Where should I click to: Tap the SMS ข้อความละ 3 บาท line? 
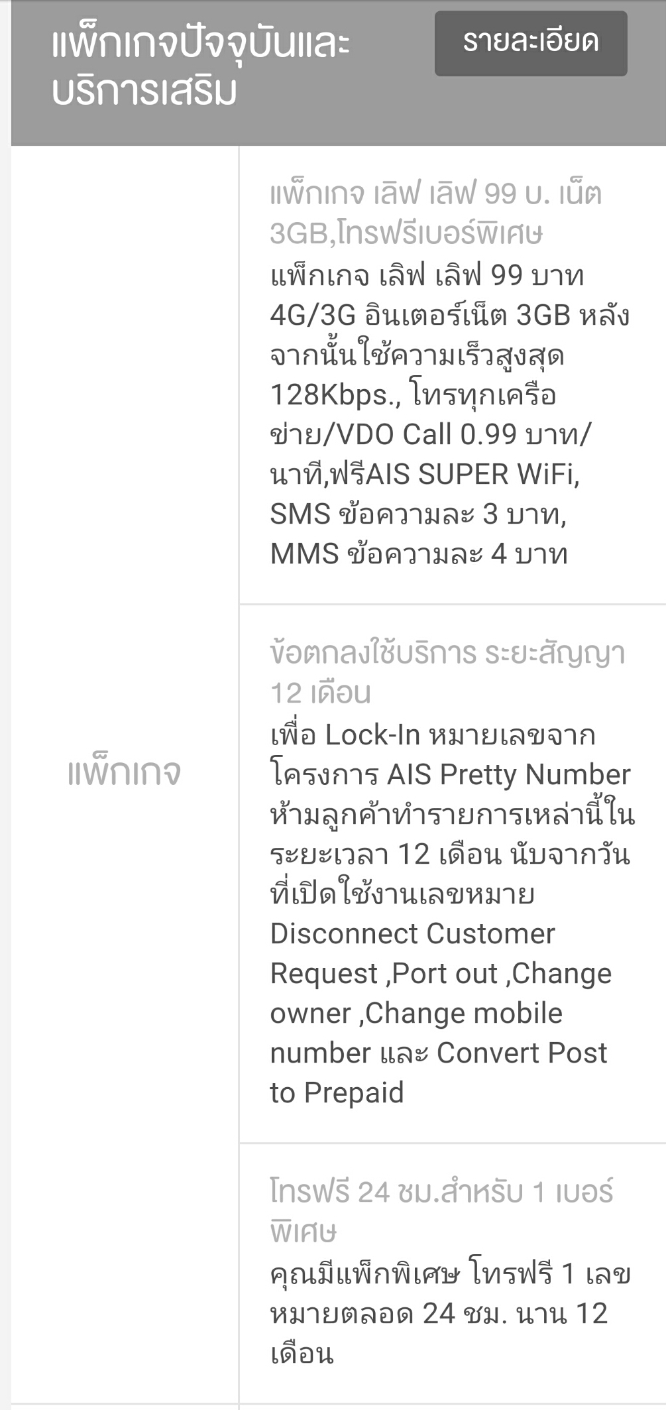417,514
